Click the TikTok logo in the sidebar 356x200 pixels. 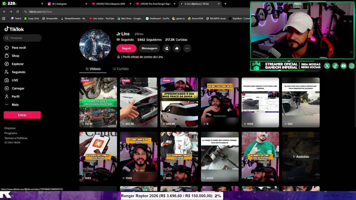(14, 29)
